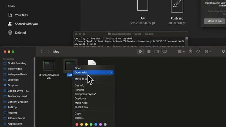Image resolution: width=226 pixels, height=127 pixels.
Task: Choose Move to Bin in context menu
Action: click(x=81, y=79)
